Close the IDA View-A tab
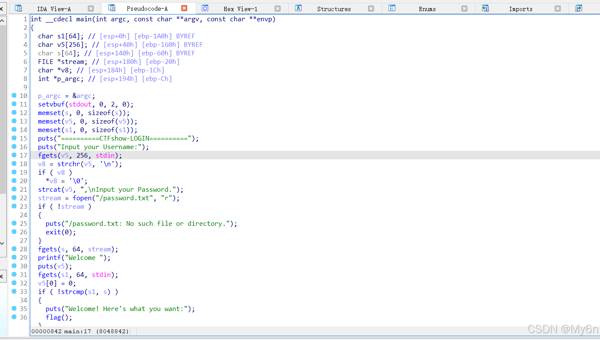The image size is (600, 340). tap(91, 9)
